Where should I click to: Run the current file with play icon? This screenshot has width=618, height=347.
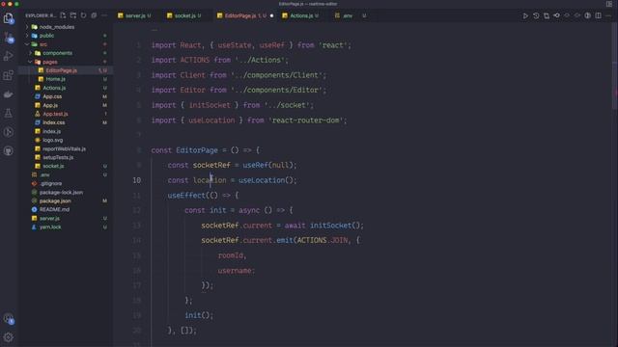tap(525, 15)
